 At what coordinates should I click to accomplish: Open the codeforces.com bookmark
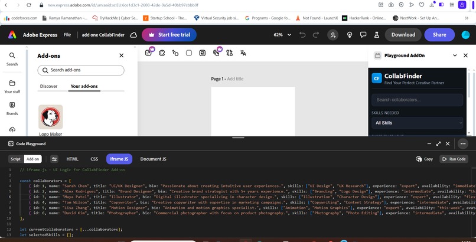[x=21, y=18]
